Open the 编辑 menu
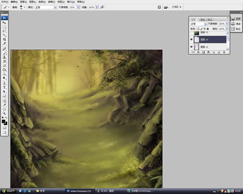This screenshot has width=243, height=194. [x=14, y=2]
